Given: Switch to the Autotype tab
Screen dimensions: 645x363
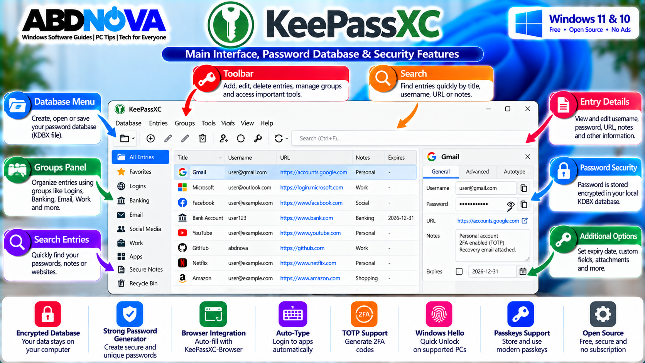Looking at the screenshot, I should [514, 172].
